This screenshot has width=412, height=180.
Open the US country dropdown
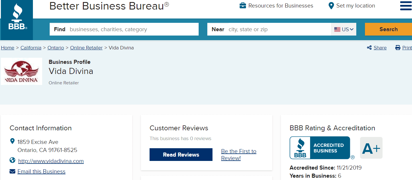pos(344,29)
